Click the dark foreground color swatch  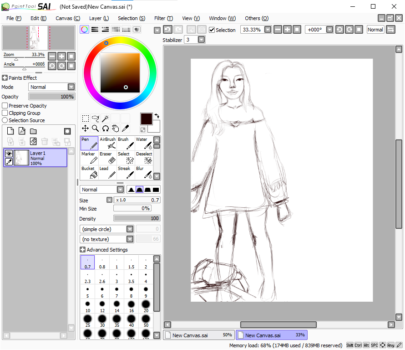point(146,119)
